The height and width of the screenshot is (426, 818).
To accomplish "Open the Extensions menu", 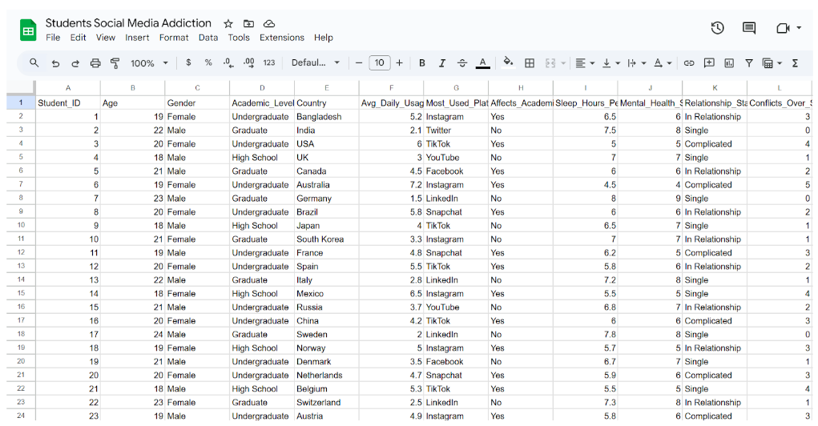I will (282, 38).
